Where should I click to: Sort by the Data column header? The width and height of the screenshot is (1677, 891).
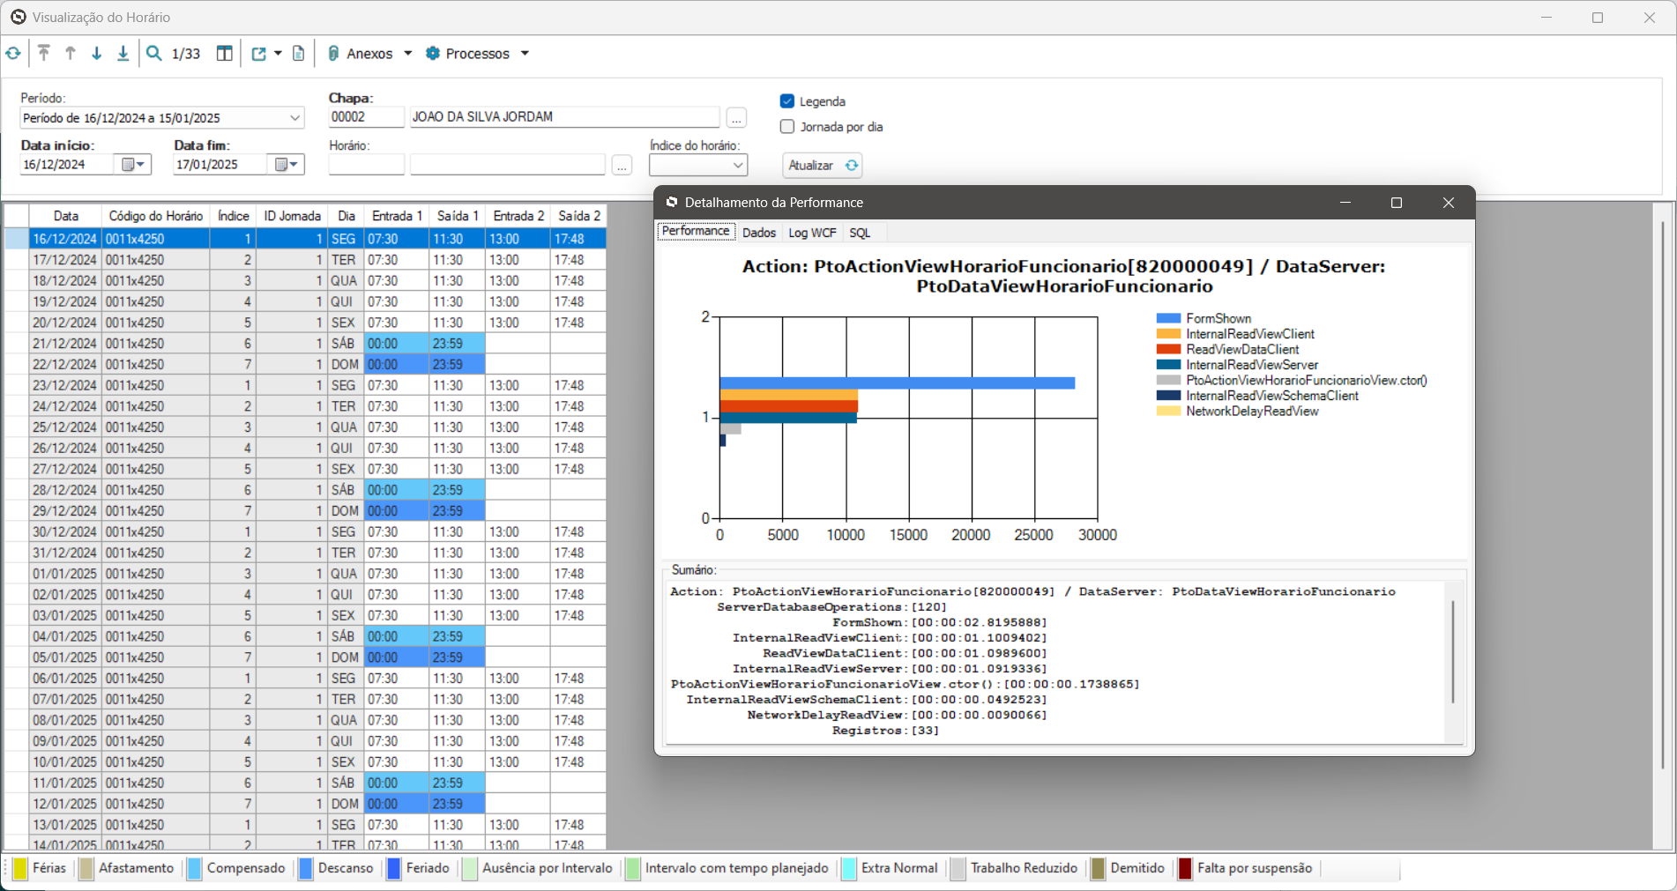click(66, 216)
